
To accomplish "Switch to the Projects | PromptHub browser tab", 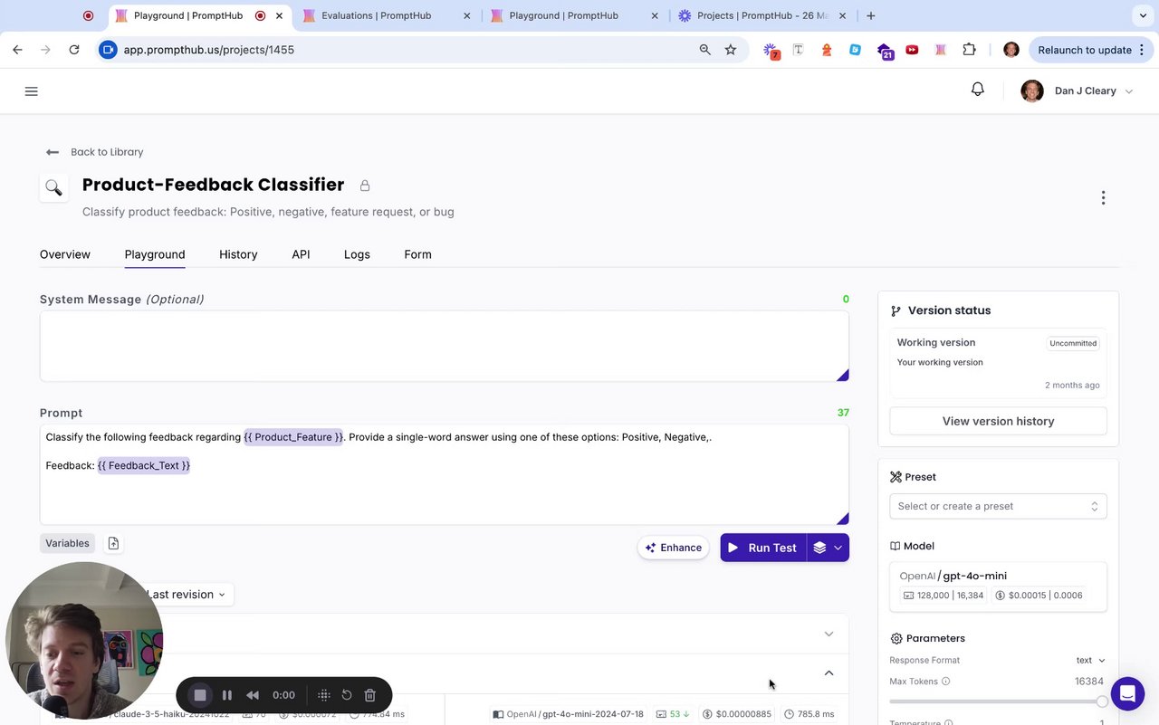I will (x=761, y=15).
